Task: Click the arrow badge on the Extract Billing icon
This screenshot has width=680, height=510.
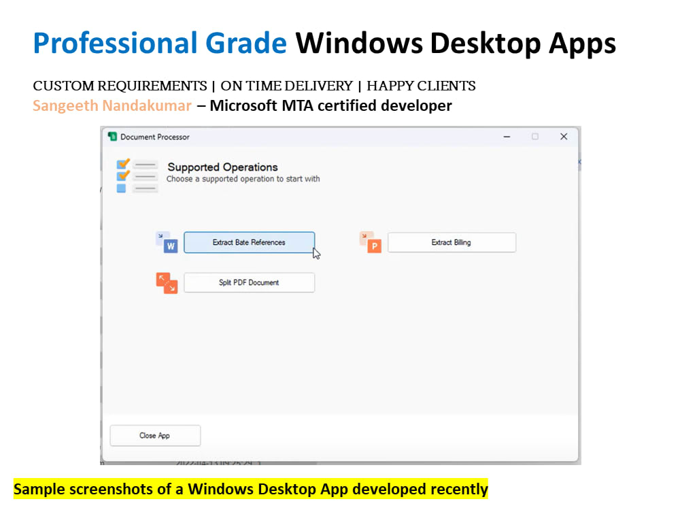Action: [x=364, y=236]
